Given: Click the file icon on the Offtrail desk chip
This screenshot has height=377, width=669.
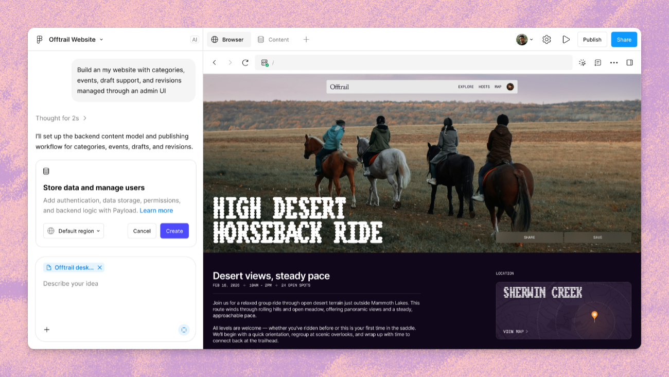Looking at the screenshot, I should coord(49,268).
